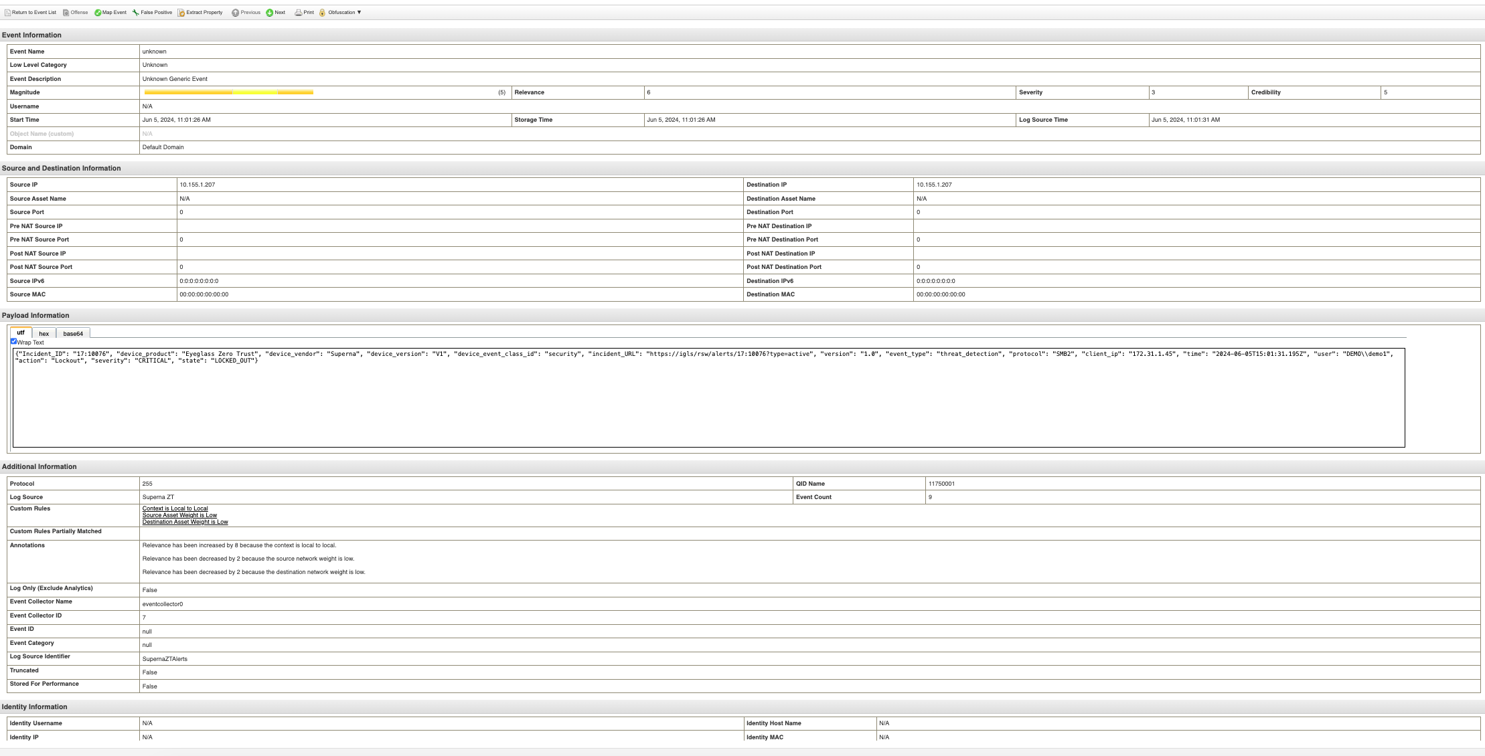Viewport: 1485px width, 756px height.
Task: Go to Previous event arrow icon
Action: pyautogui.click(x=236, y=13)
